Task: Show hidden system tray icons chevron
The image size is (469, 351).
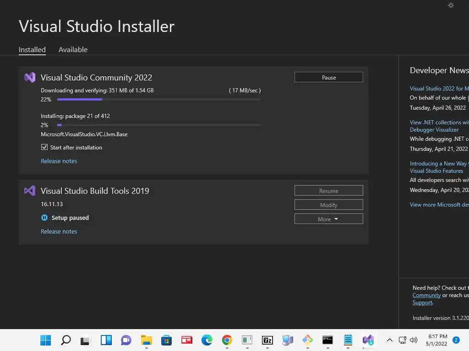Action: pyautogui.click(x=390, y=340)
